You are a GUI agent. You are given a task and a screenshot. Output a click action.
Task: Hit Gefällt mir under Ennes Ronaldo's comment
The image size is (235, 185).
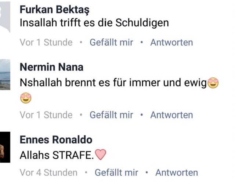[x=116, y=173]
